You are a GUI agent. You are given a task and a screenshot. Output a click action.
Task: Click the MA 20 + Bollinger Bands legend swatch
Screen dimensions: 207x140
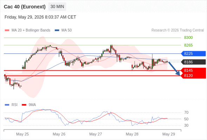coord(7,30)
